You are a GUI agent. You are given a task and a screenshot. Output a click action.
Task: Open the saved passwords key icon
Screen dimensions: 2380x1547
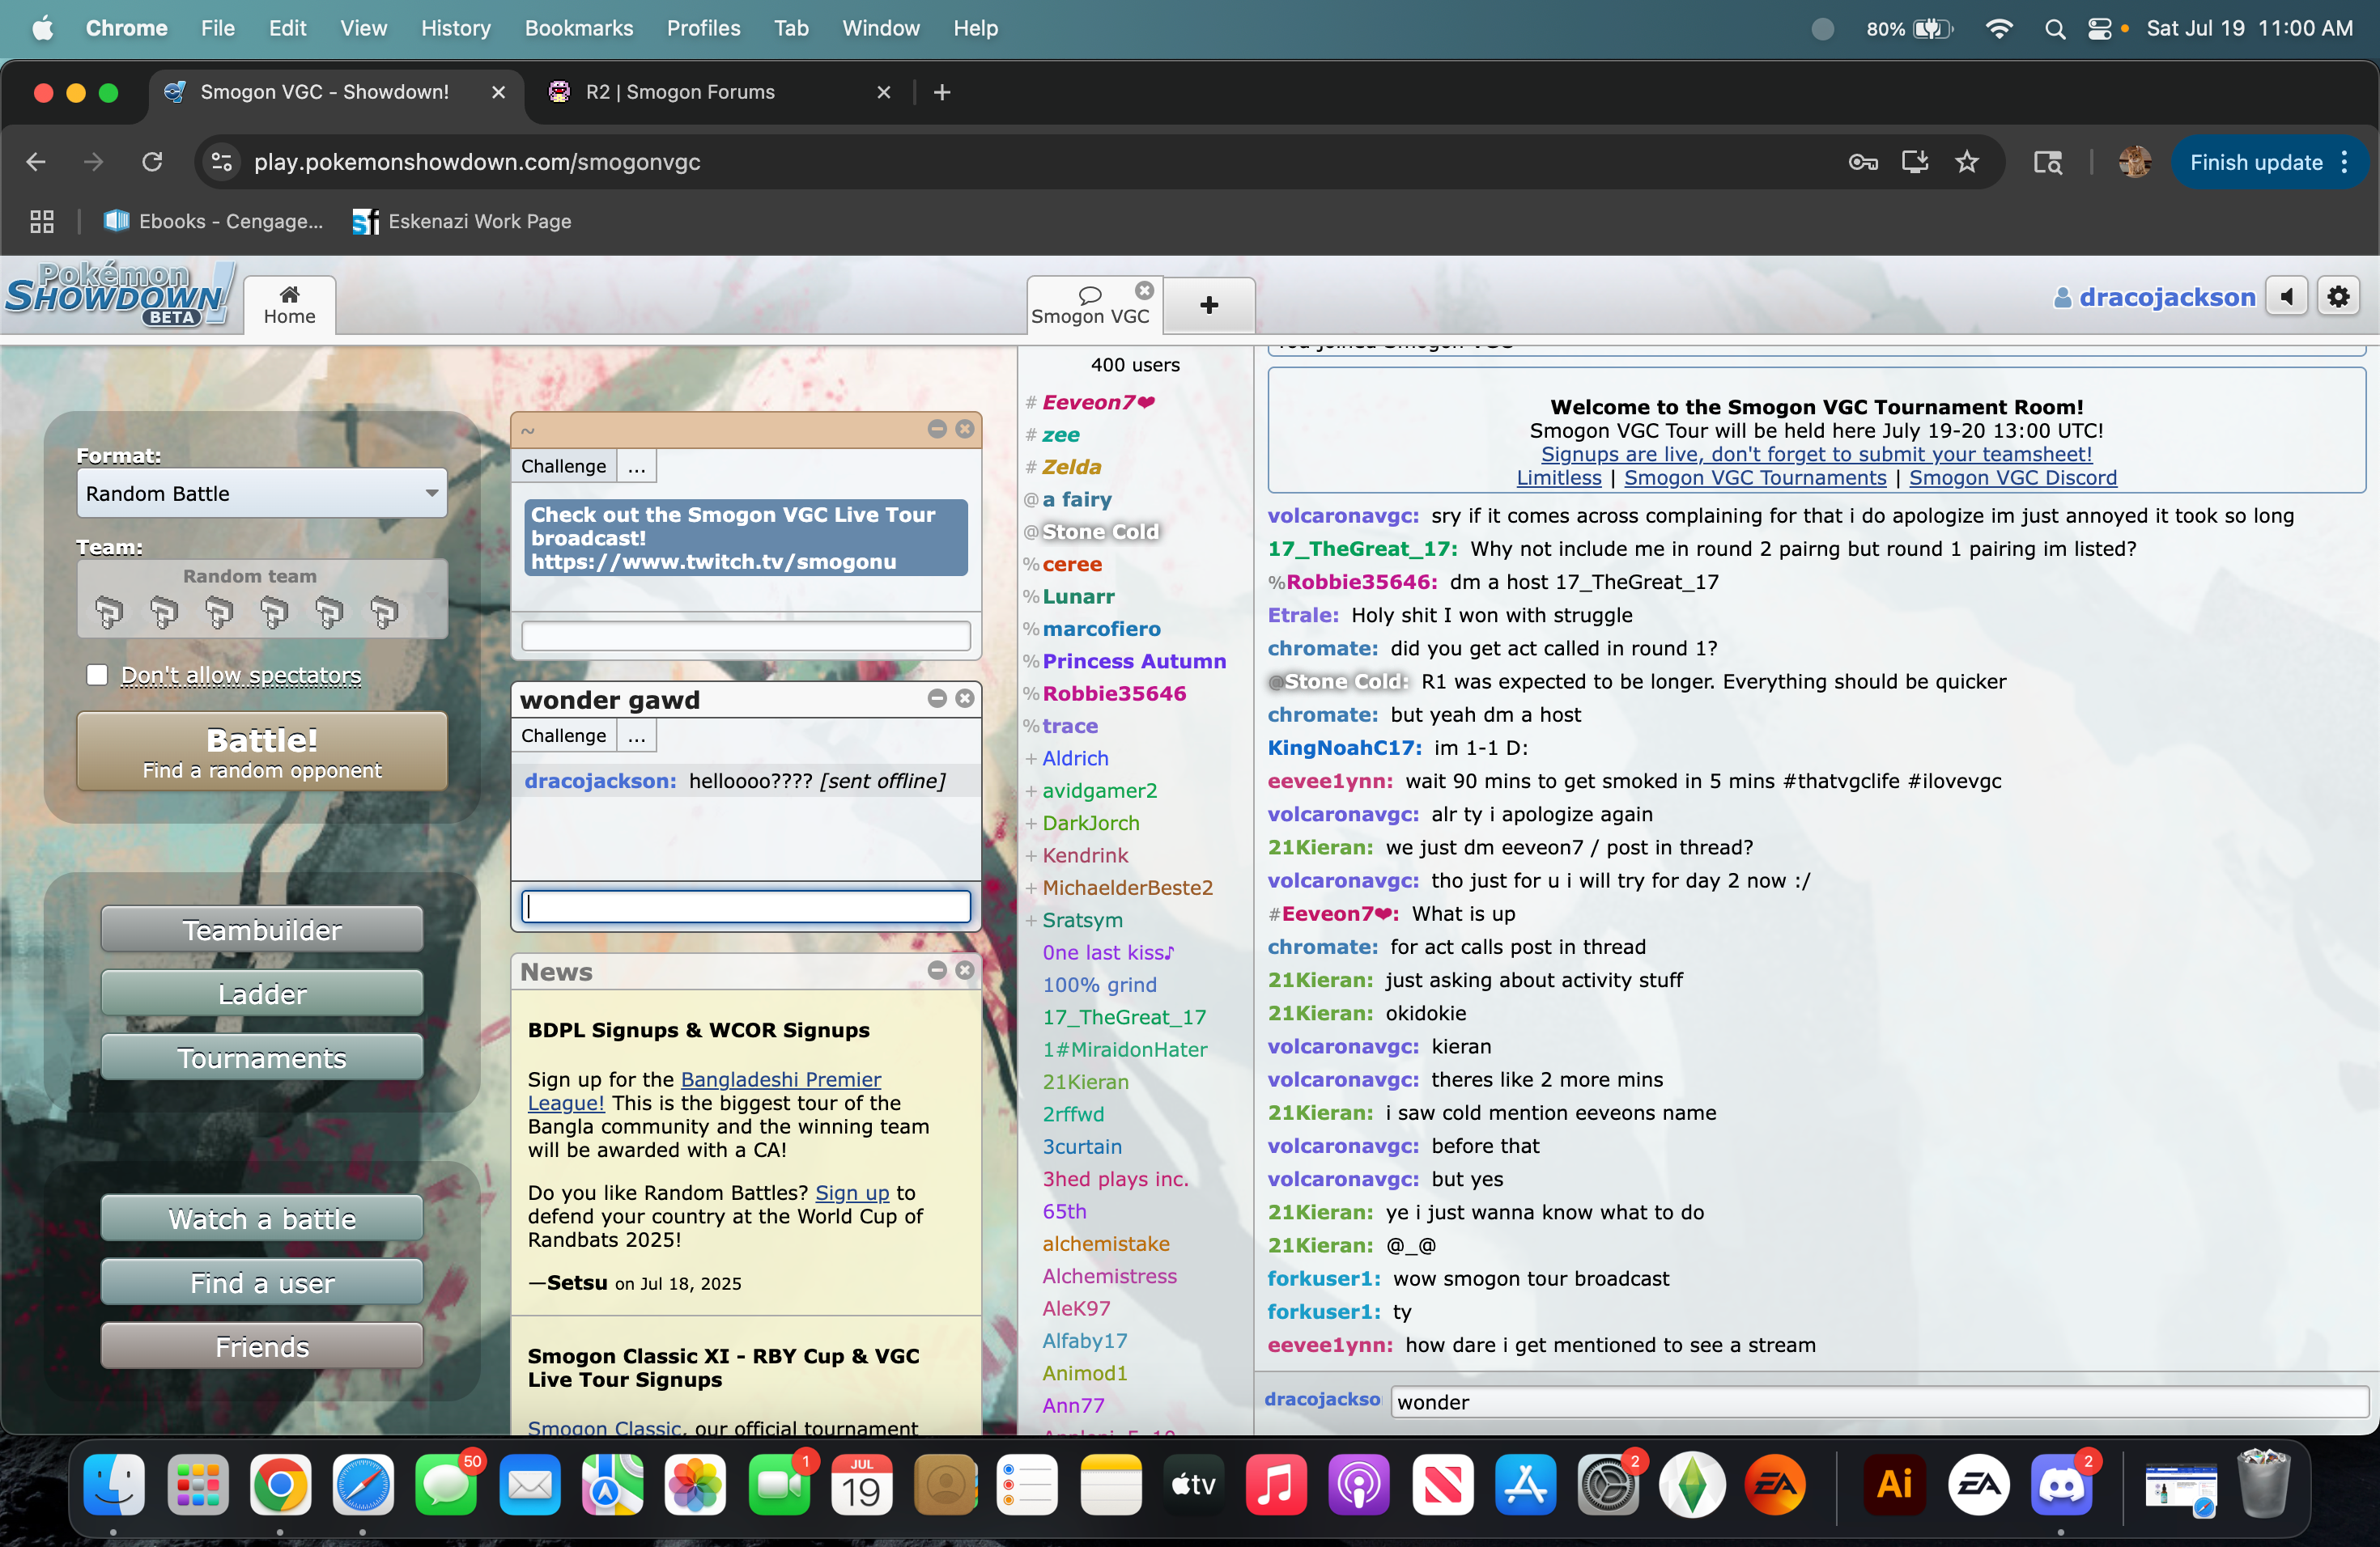[x=1862, y=162]
